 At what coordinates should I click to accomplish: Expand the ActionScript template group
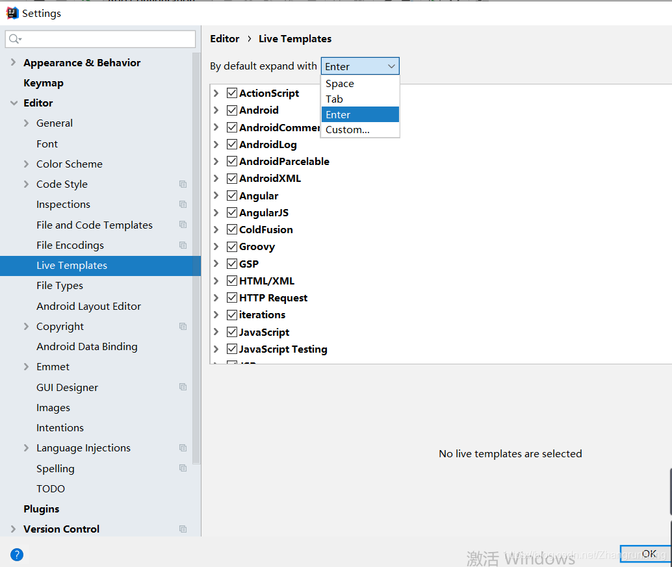216,93
